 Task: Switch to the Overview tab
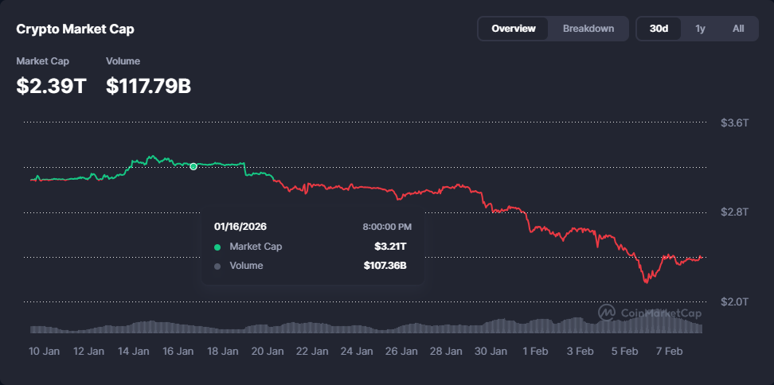pyautogui.click(x=514, y=29)
